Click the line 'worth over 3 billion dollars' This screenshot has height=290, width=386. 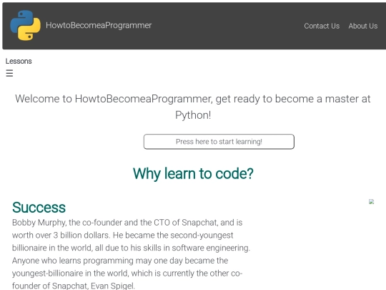[123, 236]
